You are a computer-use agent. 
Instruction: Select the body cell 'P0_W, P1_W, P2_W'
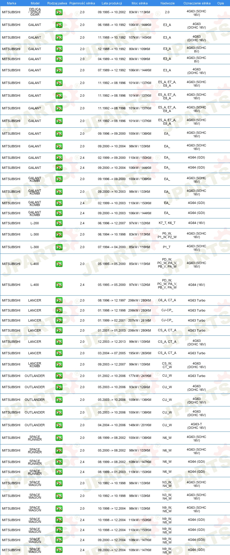coord(167,235)
